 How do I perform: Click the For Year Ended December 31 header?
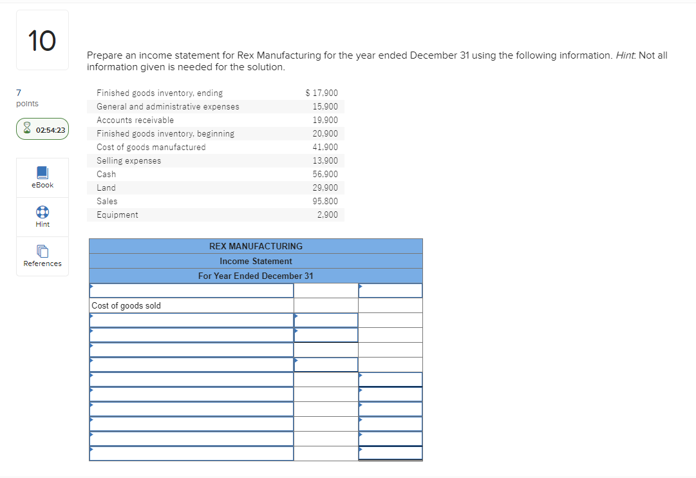[256, 276]
